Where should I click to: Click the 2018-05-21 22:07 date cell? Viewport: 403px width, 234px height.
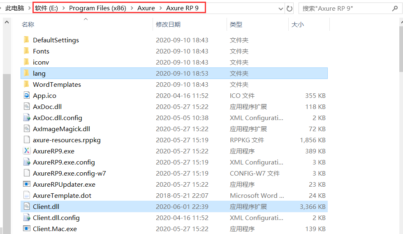(x=182, y=196)
